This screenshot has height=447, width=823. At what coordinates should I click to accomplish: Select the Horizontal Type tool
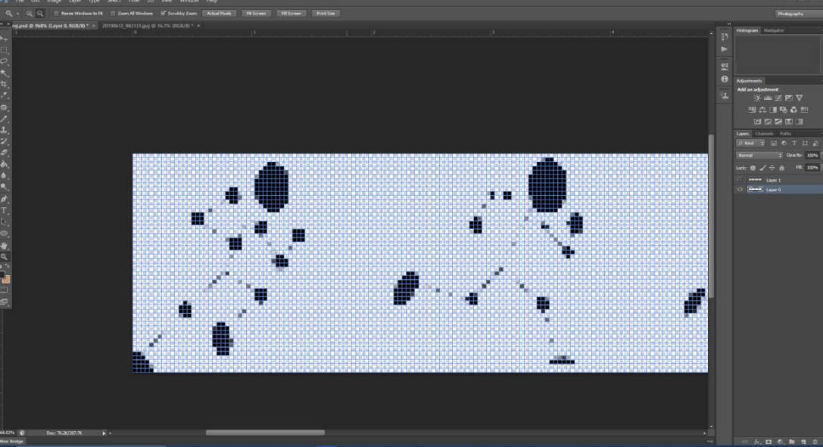click(x=5, y=211)
